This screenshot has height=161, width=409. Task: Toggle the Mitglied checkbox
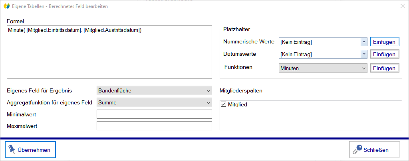223,105
